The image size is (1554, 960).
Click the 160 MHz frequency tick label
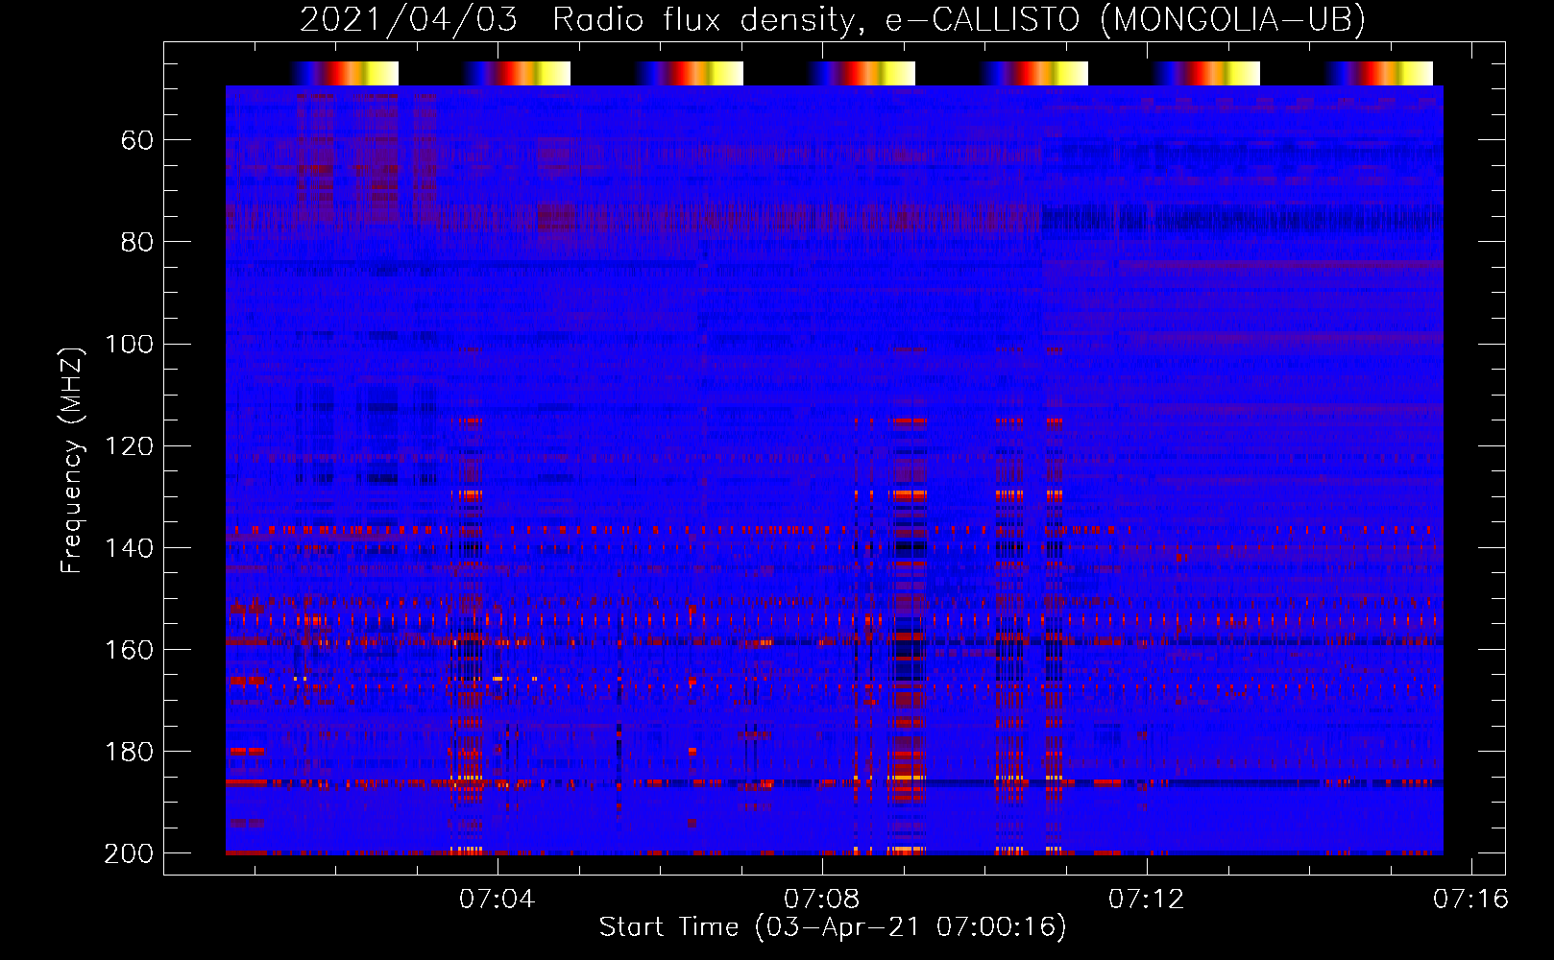coord(130,650)
